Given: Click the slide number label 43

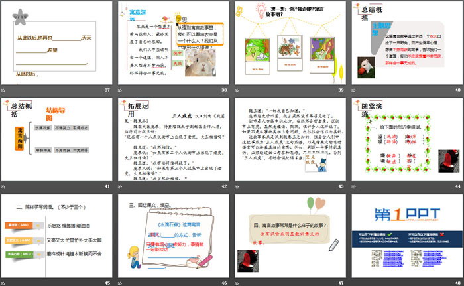Looking at the screenshot, I should point(341,186).
